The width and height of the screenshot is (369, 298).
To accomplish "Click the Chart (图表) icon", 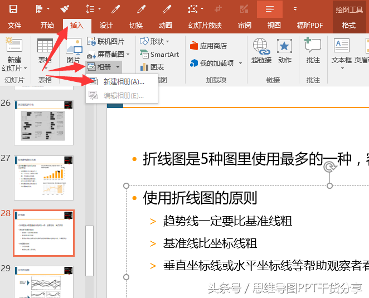I will pos(152,67).
